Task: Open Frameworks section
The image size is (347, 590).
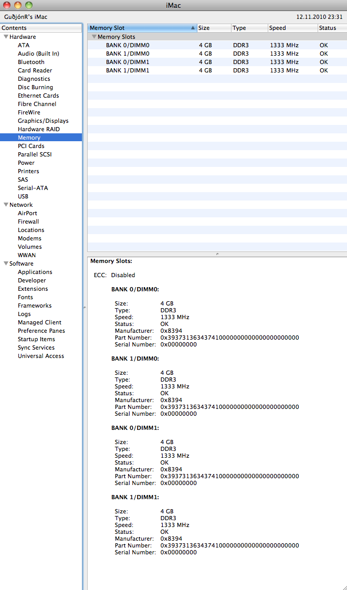Action: coord(35,305)
